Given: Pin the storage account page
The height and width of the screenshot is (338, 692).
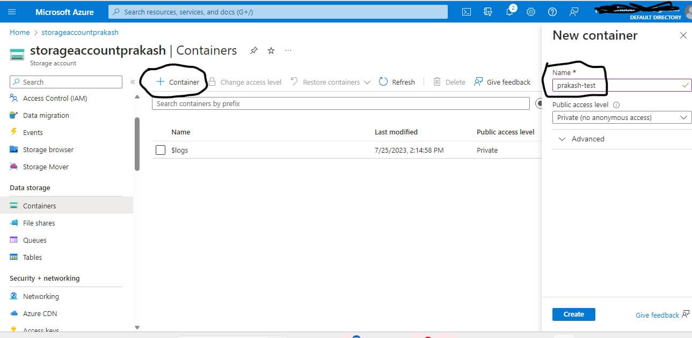Looking at the screenshot, I should point(254,50).
